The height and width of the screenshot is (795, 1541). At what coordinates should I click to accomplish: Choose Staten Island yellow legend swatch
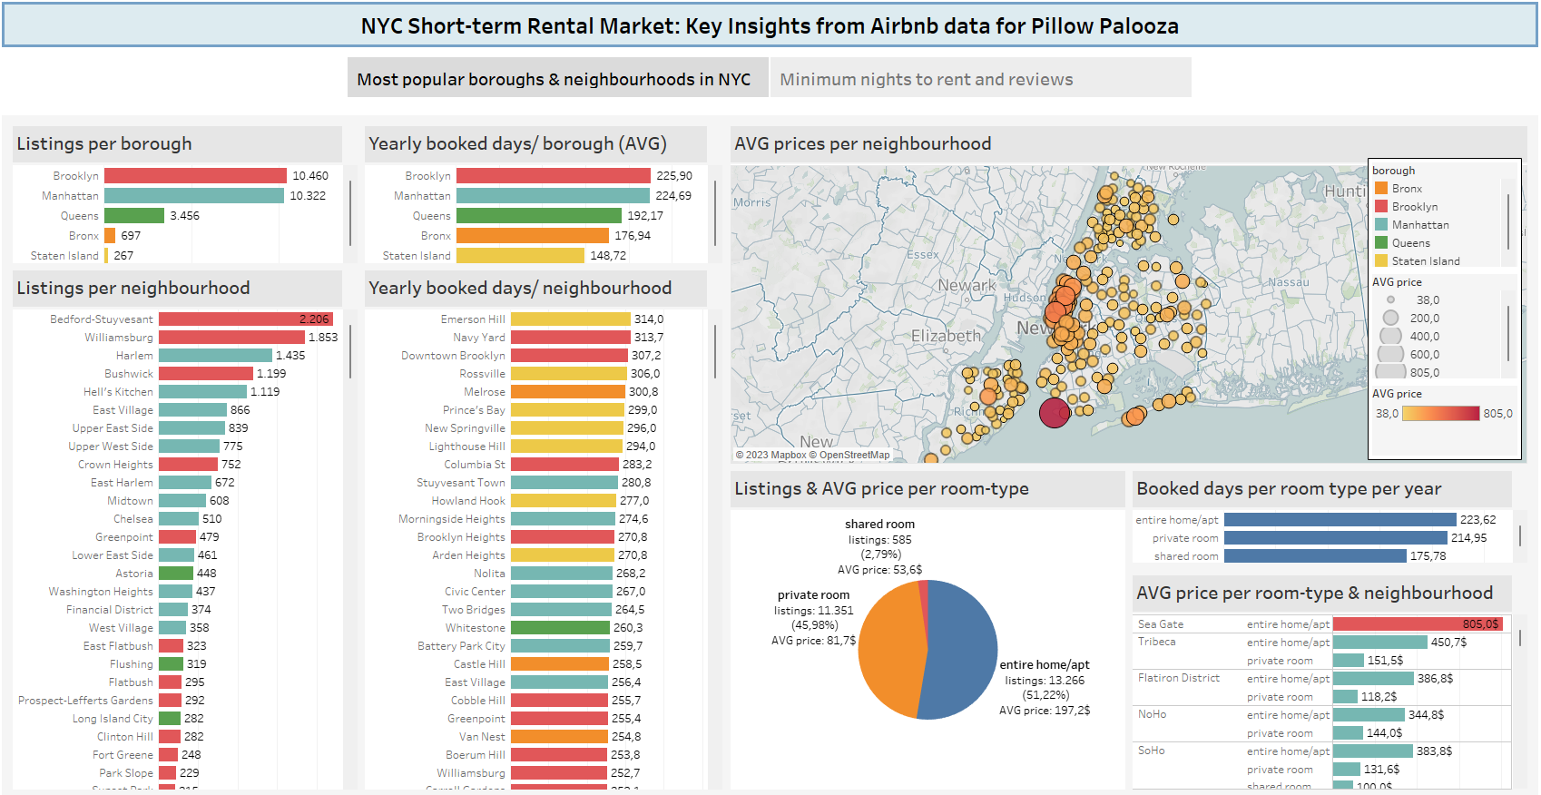coord(1381,261)
